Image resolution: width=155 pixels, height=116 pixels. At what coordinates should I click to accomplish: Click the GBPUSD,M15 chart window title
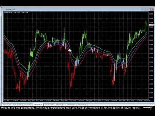[10, 9]
